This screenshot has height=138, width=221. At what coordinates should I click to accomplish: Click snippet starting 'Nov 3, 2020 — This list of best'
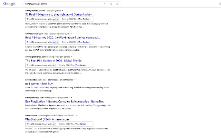tap(67, 25)
